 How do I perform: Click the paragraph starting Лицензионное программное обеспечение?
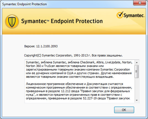[79, 91]
